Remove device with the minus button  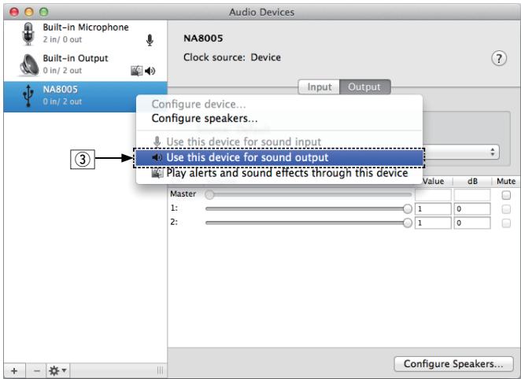[36, 370]
